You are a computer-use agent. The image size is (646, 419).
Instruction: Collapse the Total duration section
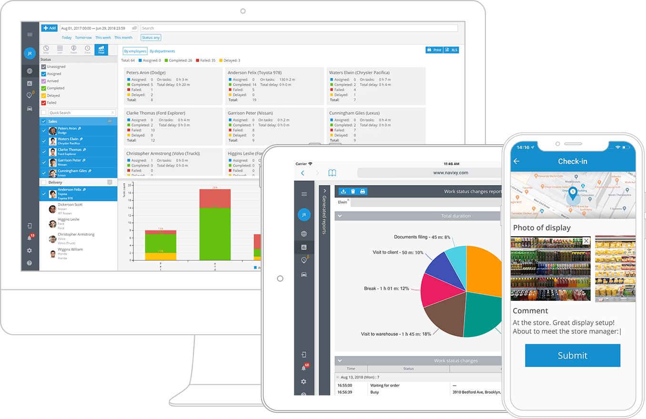[x=340, y=216]
